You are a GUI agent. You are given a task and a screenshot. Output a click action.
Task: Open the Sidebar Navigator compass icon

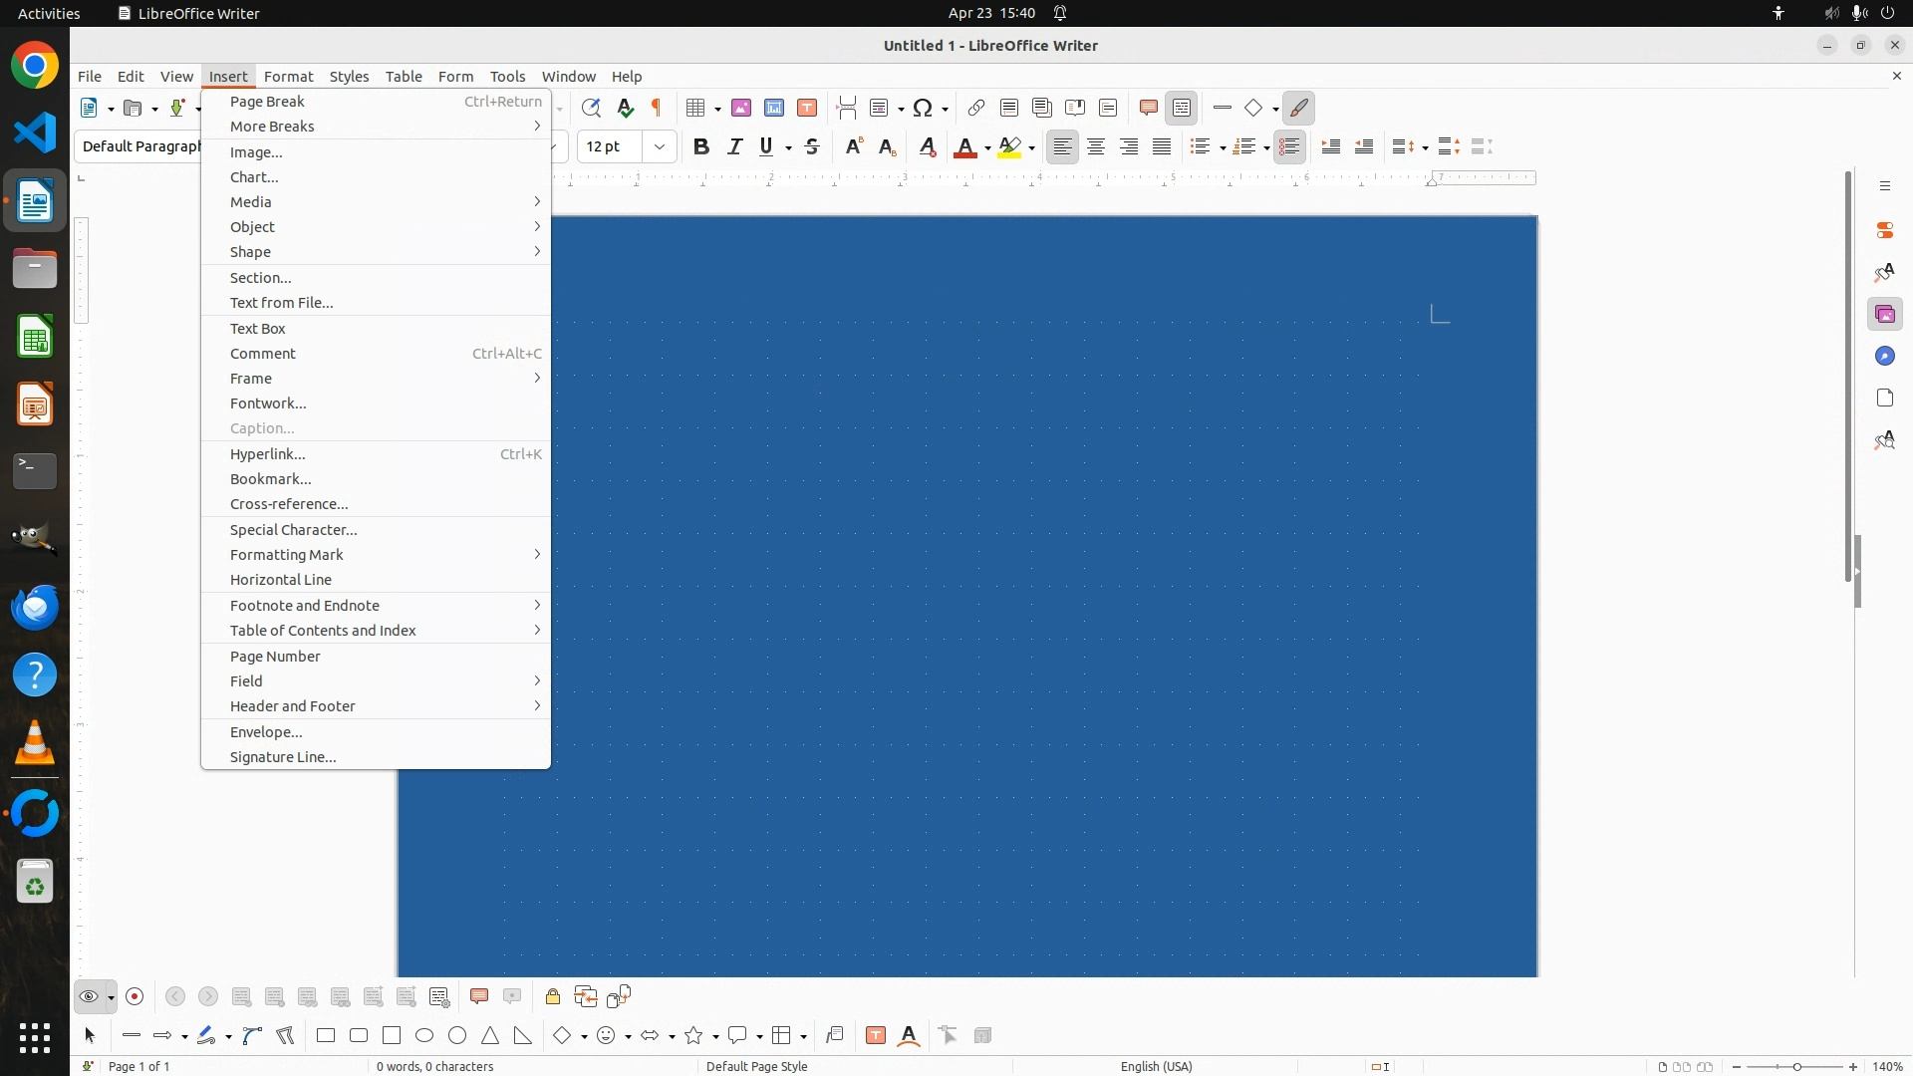1884,357
